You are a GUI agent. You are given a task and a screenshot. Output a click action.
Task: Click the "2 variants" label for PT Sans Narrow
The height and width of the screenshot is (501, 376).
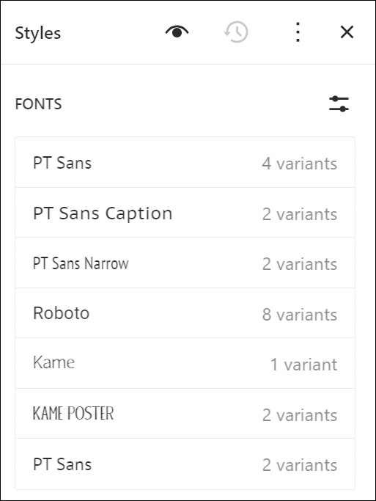299,264
